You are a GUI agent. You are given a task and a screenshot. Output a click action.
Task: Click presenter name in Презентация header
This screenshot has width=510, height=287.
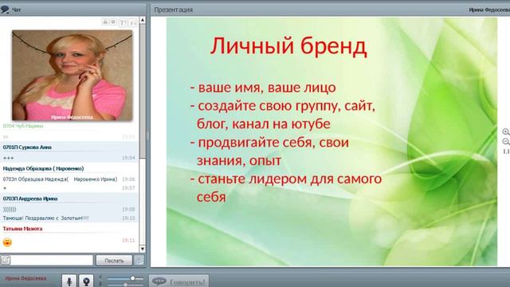(x=489, y=10)
